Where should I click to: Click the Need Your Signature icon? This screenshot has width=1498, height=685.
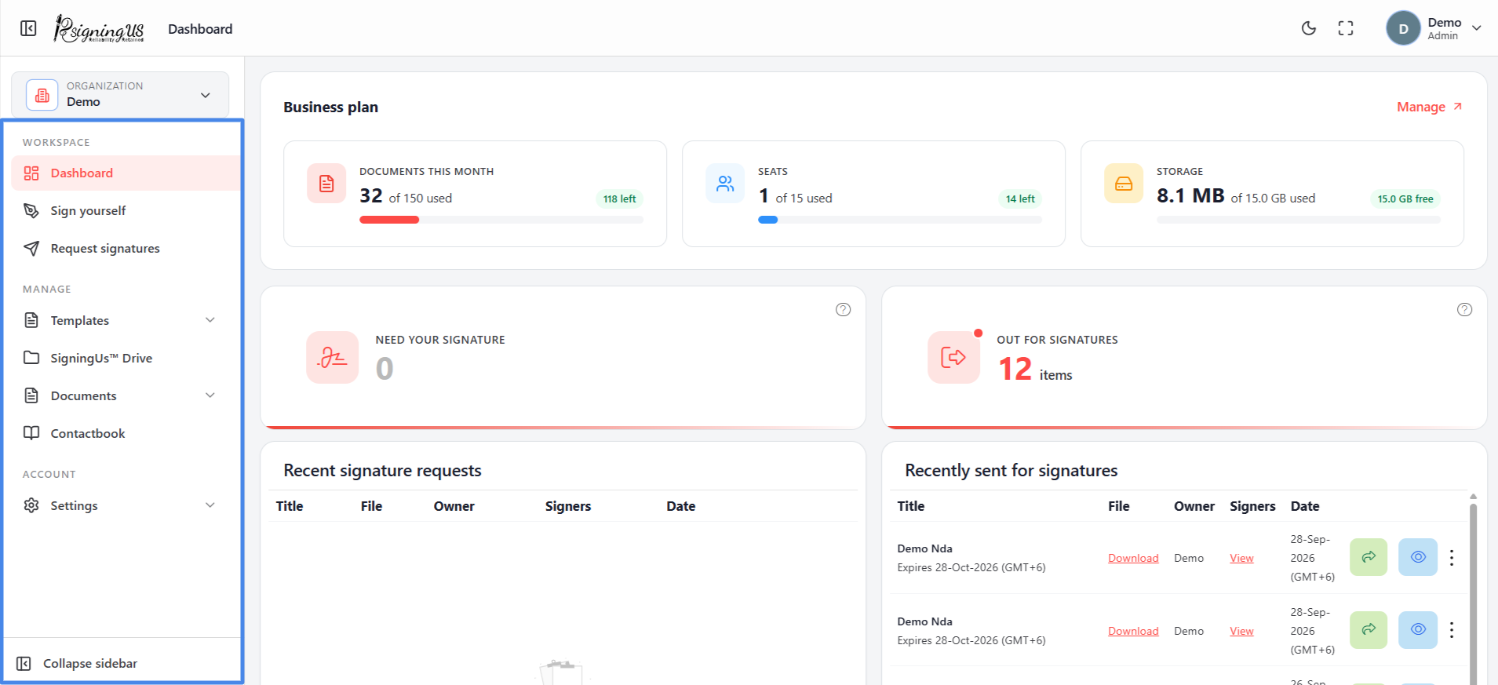click(x=332, y=357)
